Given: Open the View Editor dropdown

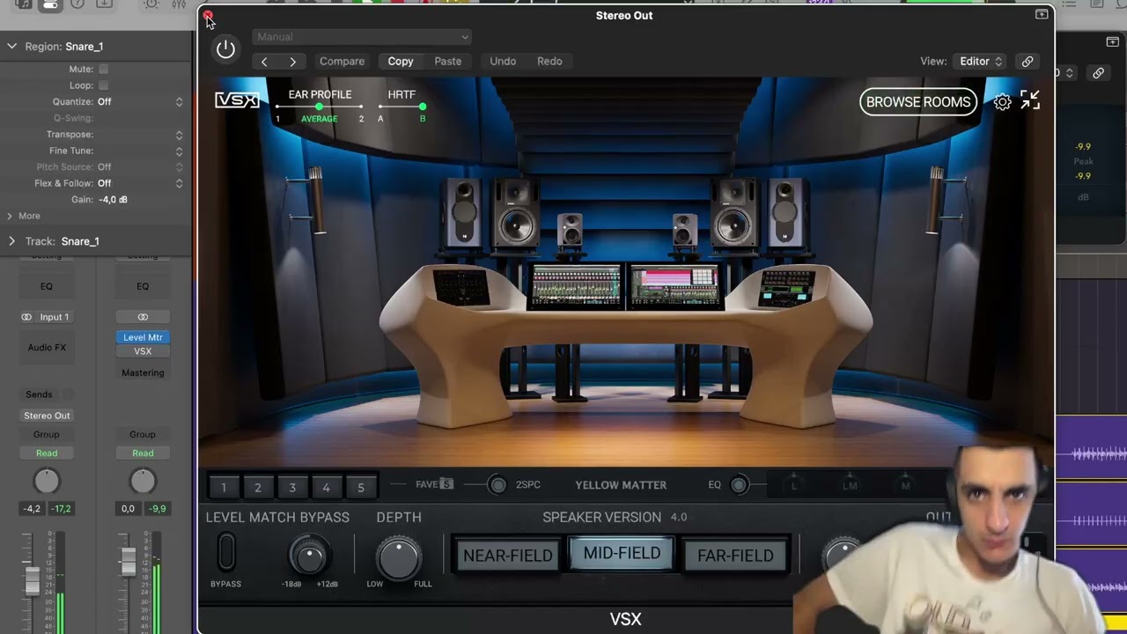Looking at the screenshot, I should pos(981,62).
